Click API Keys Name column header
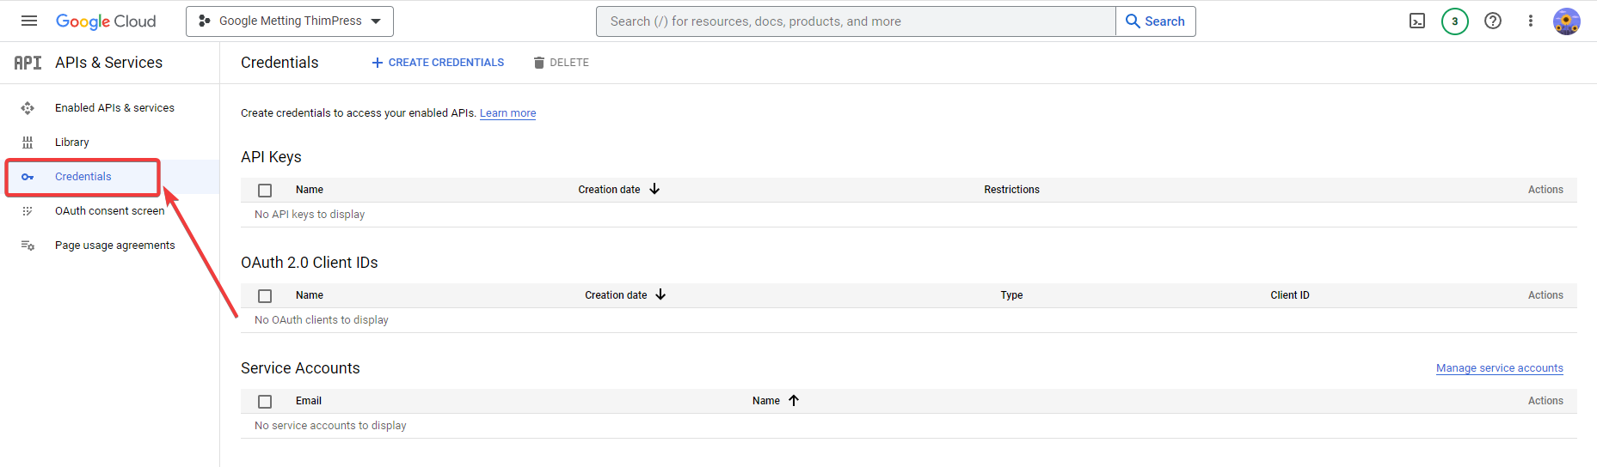Viewport: 1597px width, 467px height. (x=310, y=190)
